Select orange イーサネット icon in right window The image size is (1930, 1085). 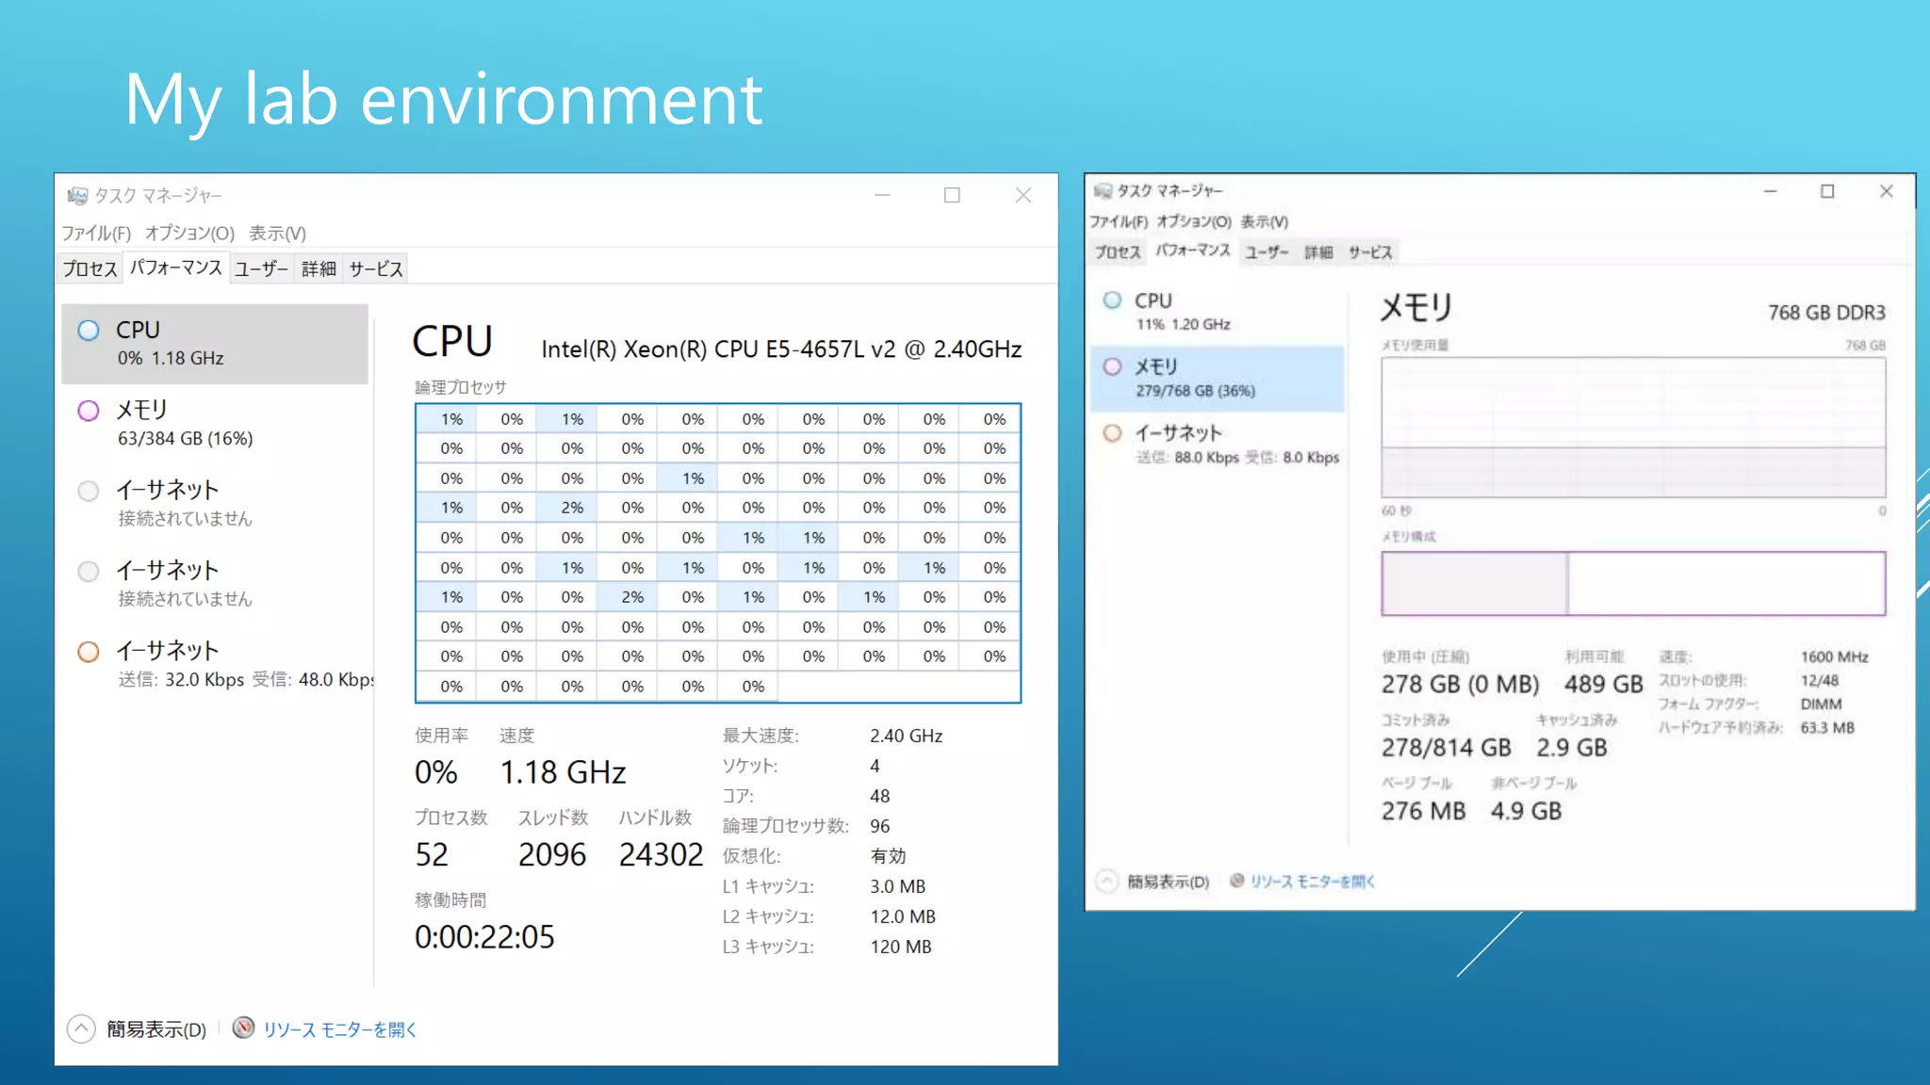1113,433
